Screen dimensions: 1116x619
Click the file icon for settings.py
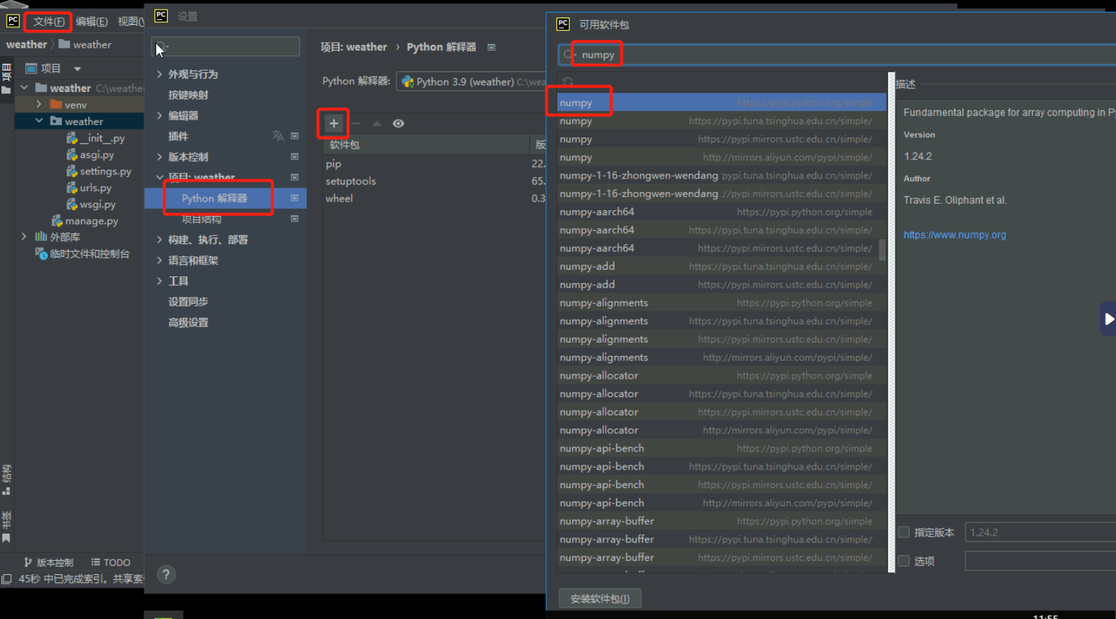click(x=72, y=171)
